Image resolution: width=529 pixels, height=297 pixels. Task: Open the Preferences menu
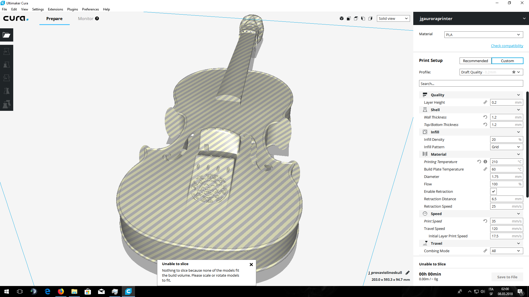click(90, 9)
